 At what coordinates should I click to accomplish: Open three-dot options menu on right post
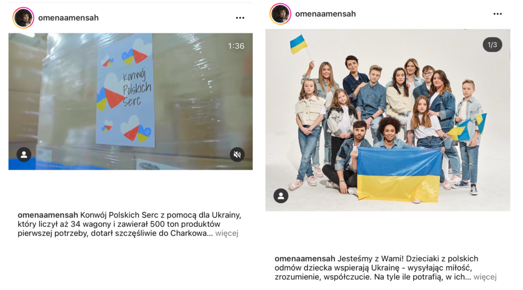tap(497, 14)
